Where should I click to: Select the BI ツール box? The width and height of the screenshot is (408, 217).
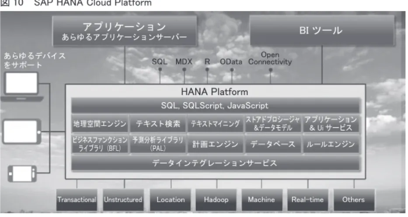pos(322,31)
